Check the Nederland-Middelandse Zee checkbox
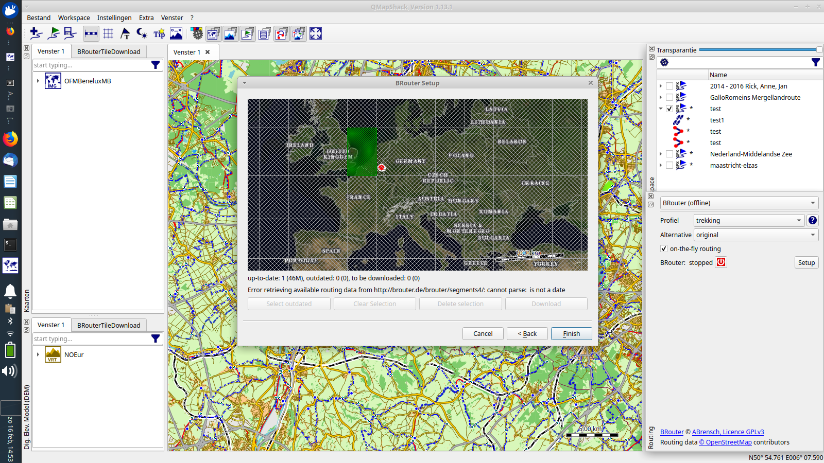 669,154
